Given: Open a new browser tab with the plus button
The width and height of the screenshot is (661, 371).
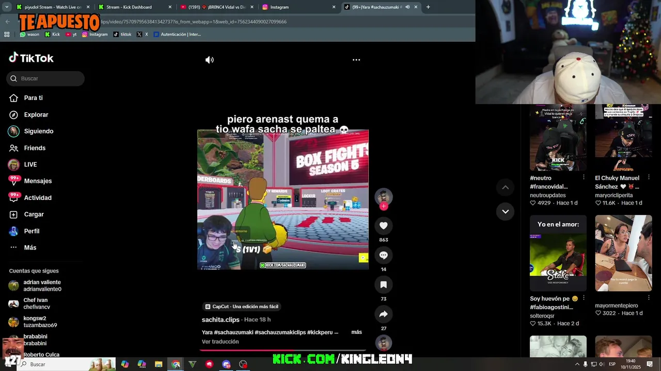Looking at the screenshot, I should tap(428, 7).
